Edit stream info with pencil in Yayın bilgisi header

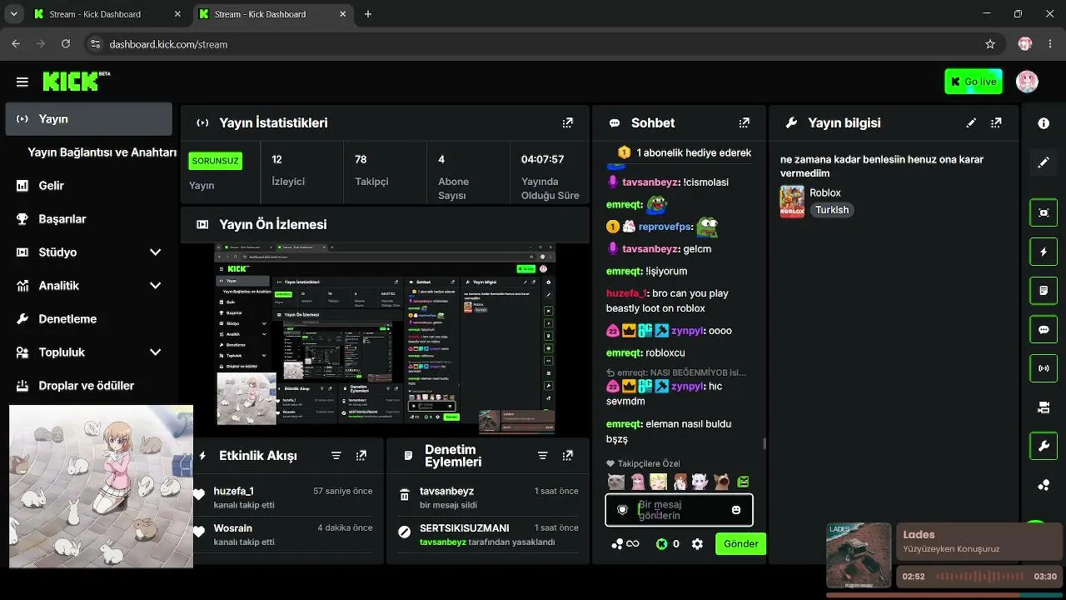pyautogui.click(x=971, y=122)
